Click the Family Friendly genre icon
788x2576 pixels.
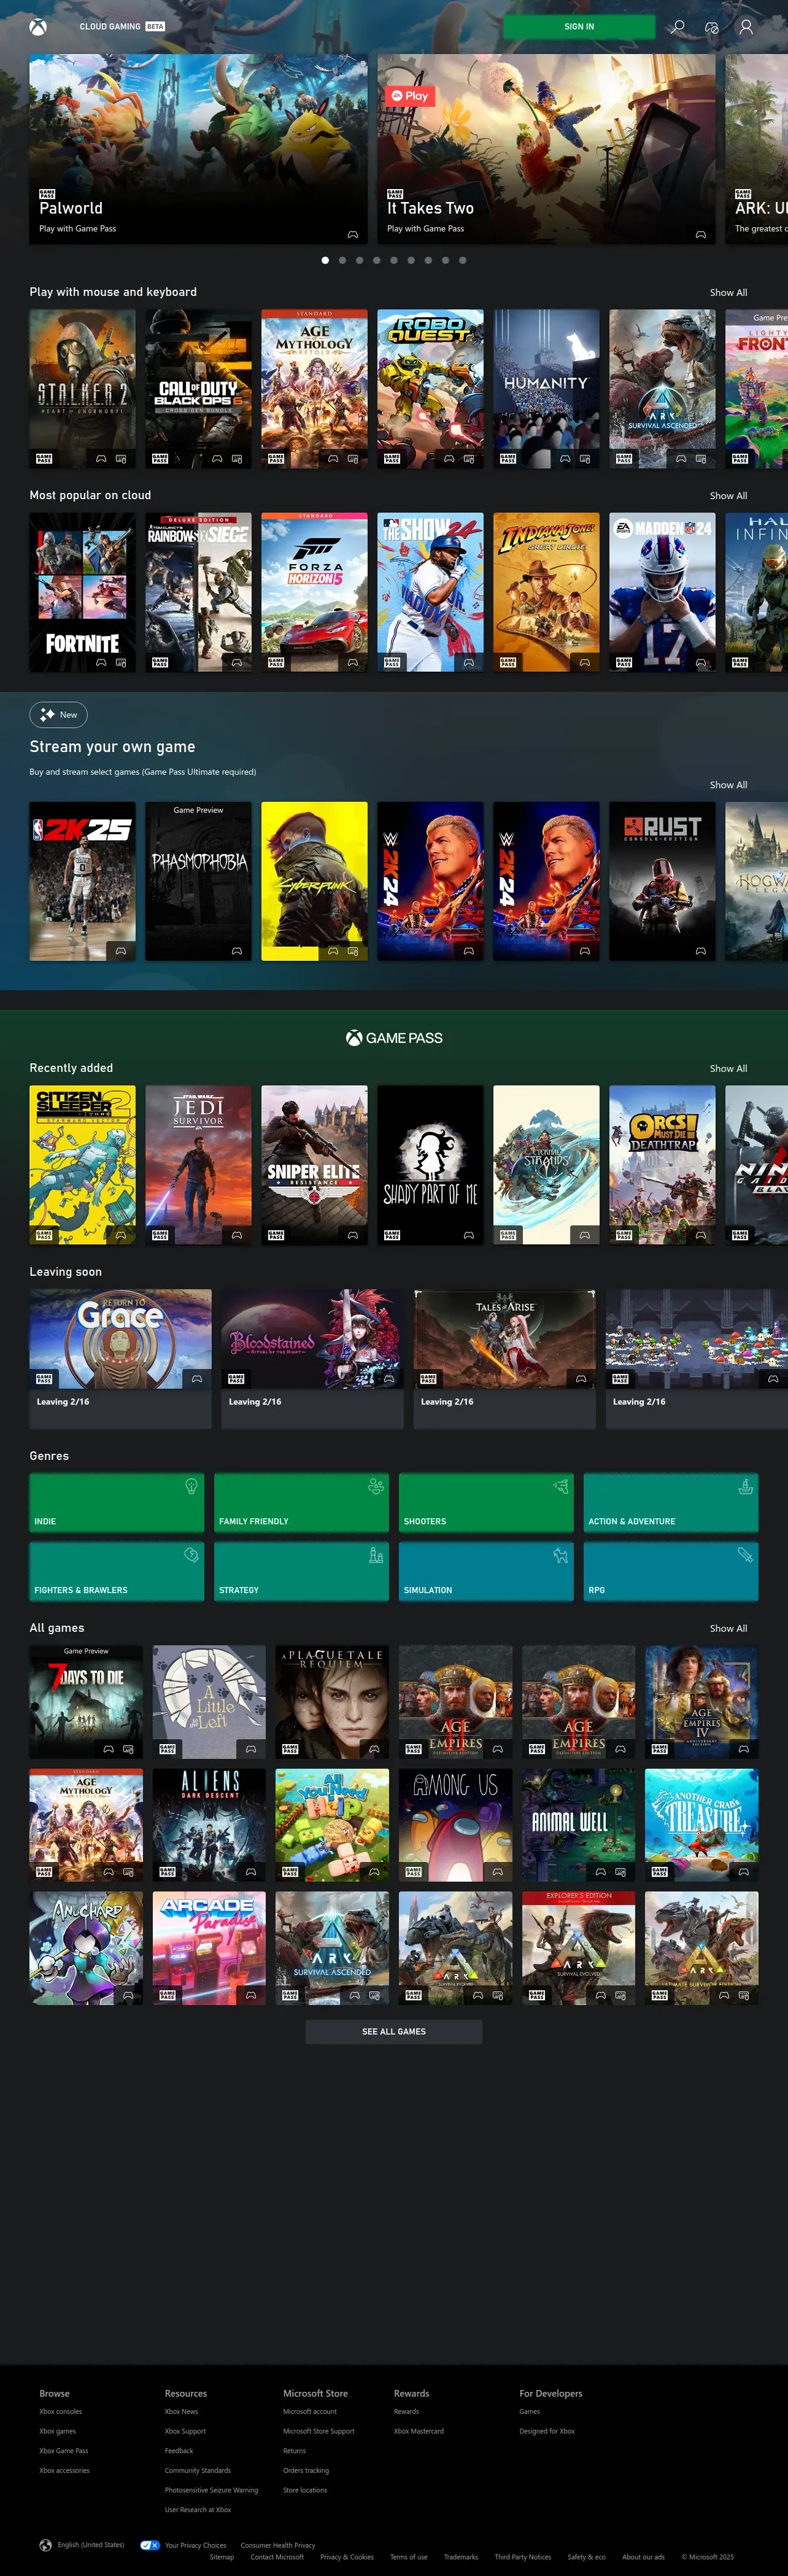pyautogui.click(x=376, y=1487)
